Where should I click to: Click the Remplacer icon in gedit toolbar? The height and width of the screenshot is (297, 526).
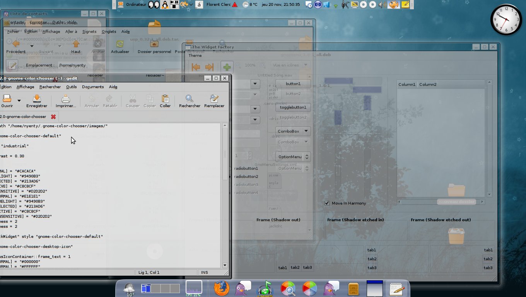[x=214, y=98]
